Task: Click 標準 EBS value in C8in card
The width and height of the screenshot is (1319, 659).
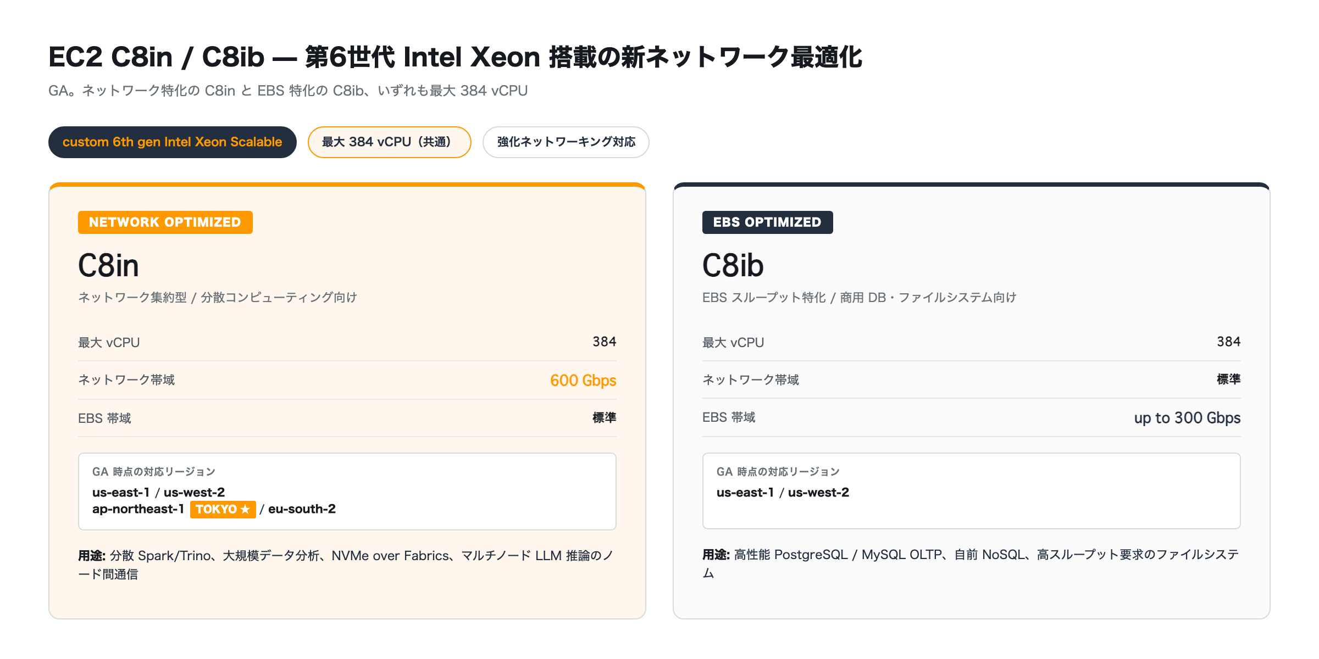Action: tap(604, 417)
